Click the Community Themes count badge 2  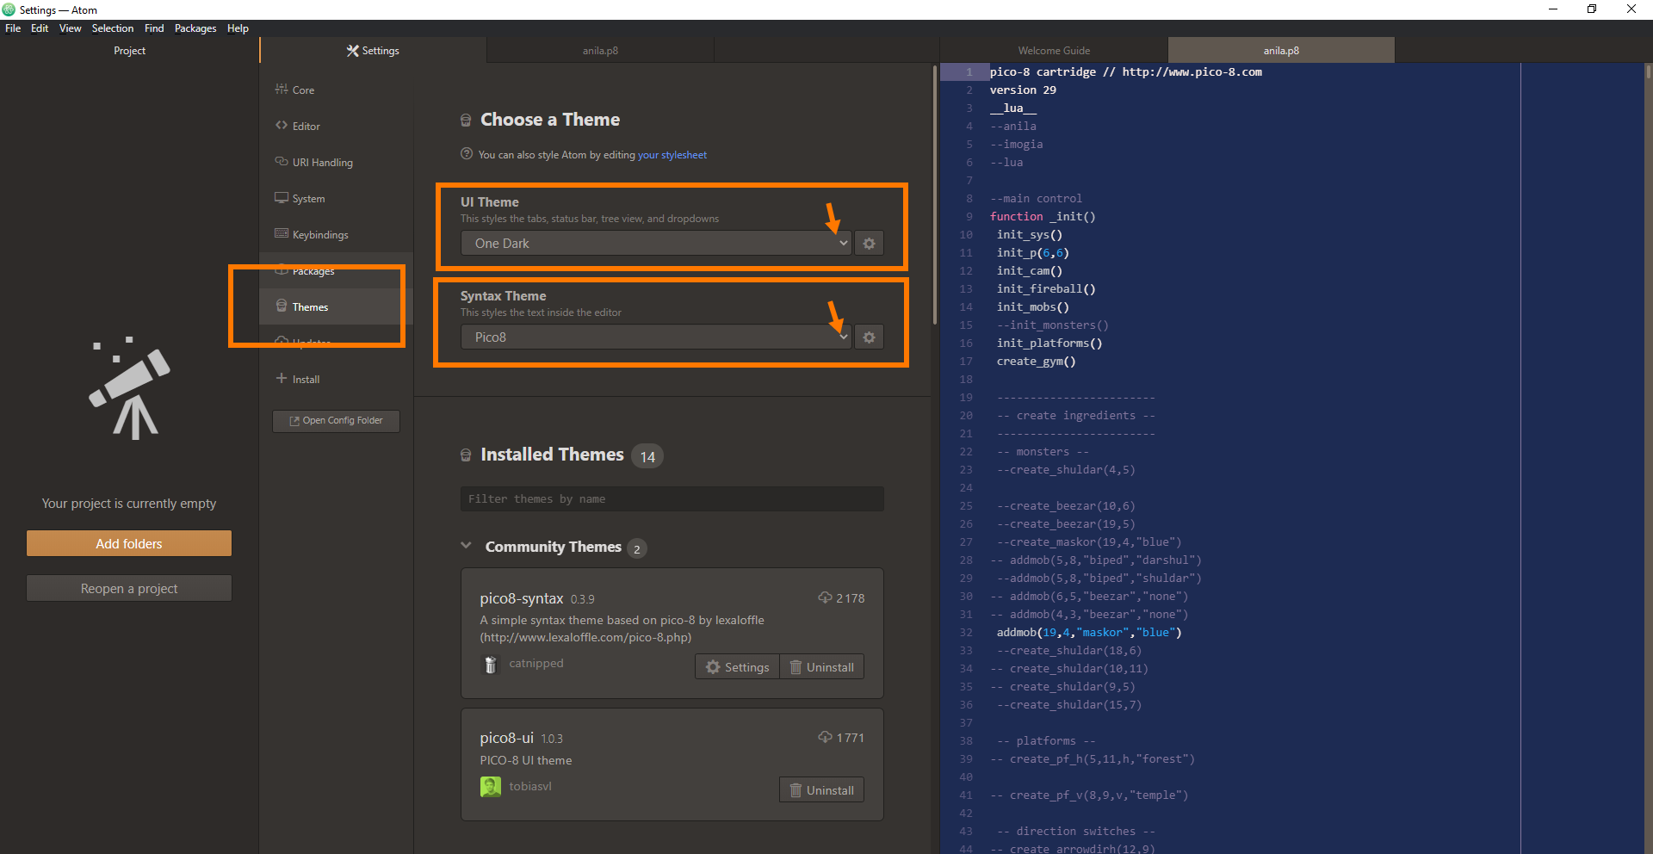point(637,548)
